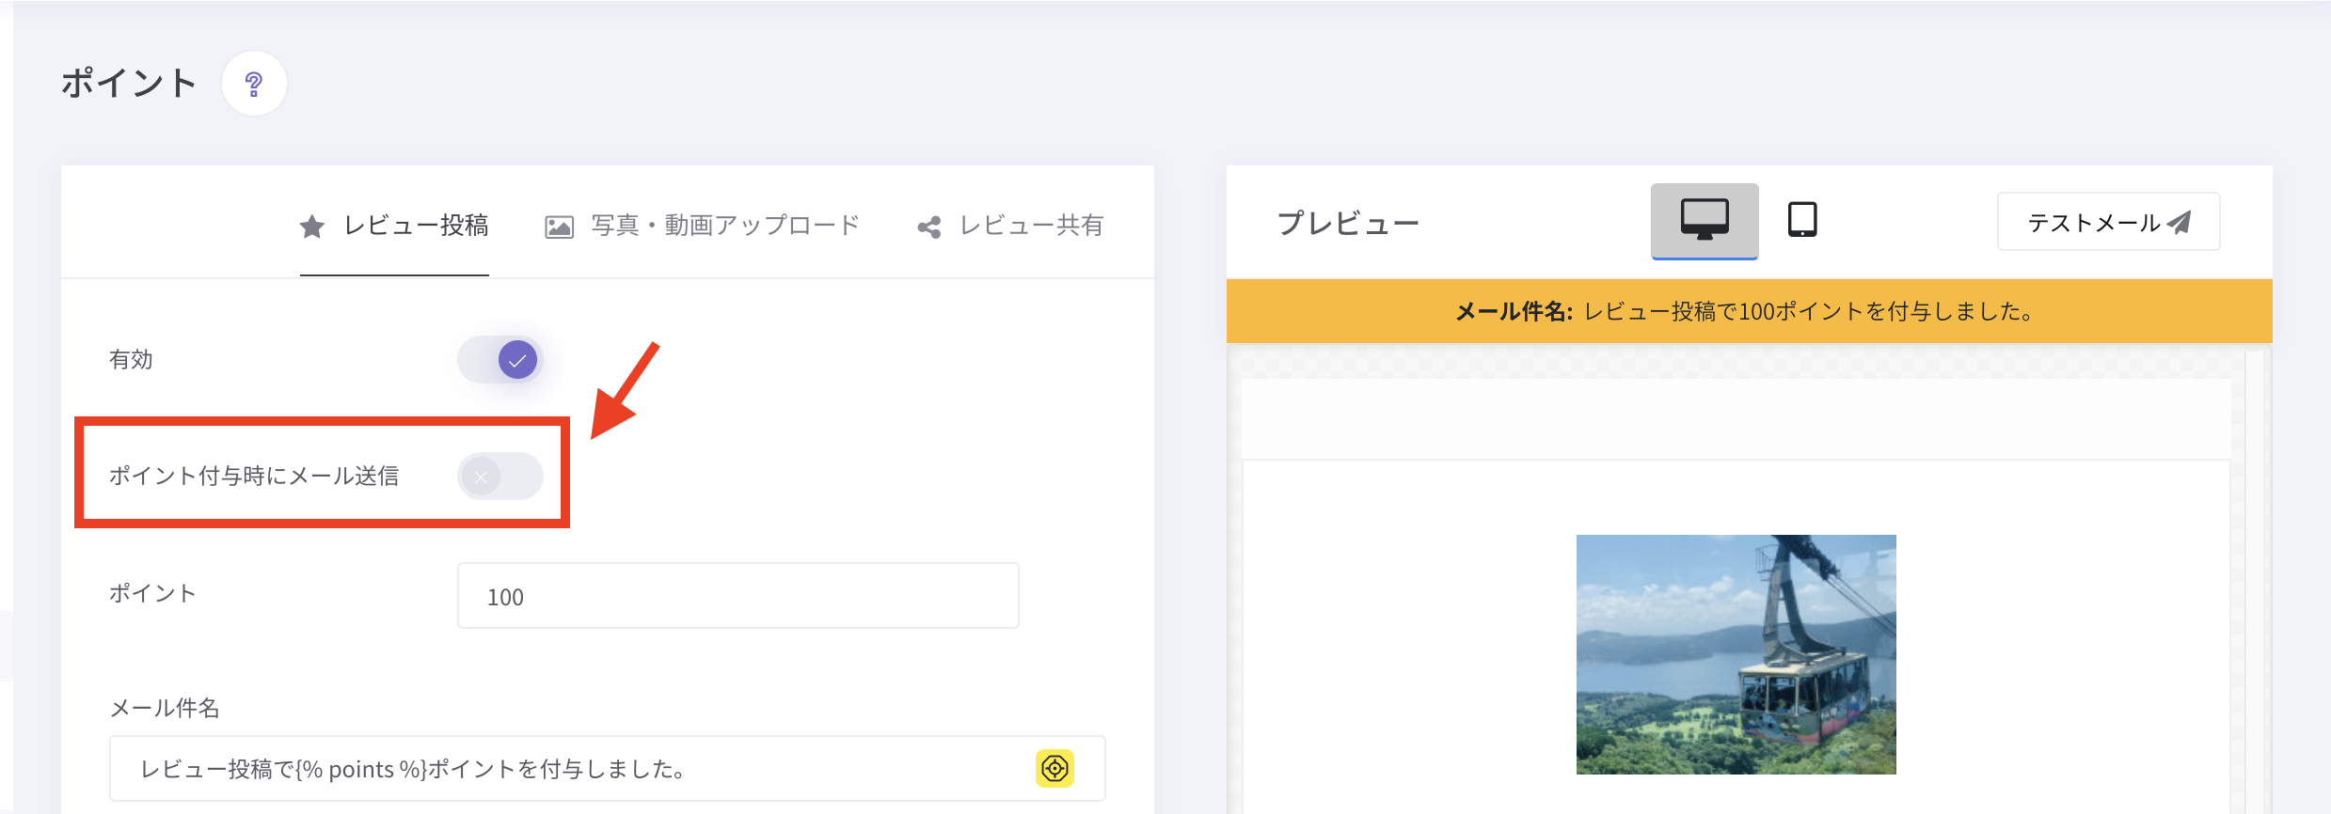2331x814 pixels.
Task: Click the star icon beside レビュー投稿
Action: [x=312, y=227]
